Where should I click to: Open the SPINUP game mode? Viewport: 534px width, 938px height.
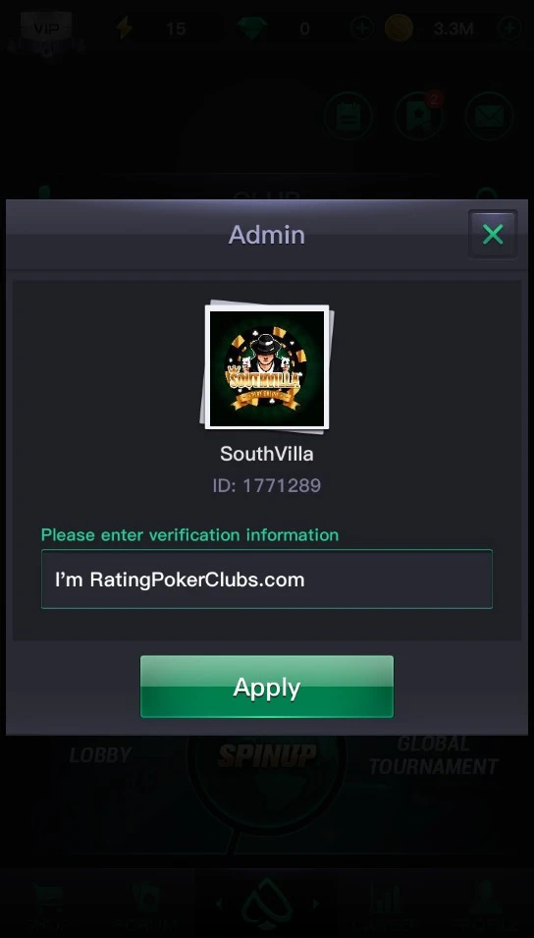267,755
